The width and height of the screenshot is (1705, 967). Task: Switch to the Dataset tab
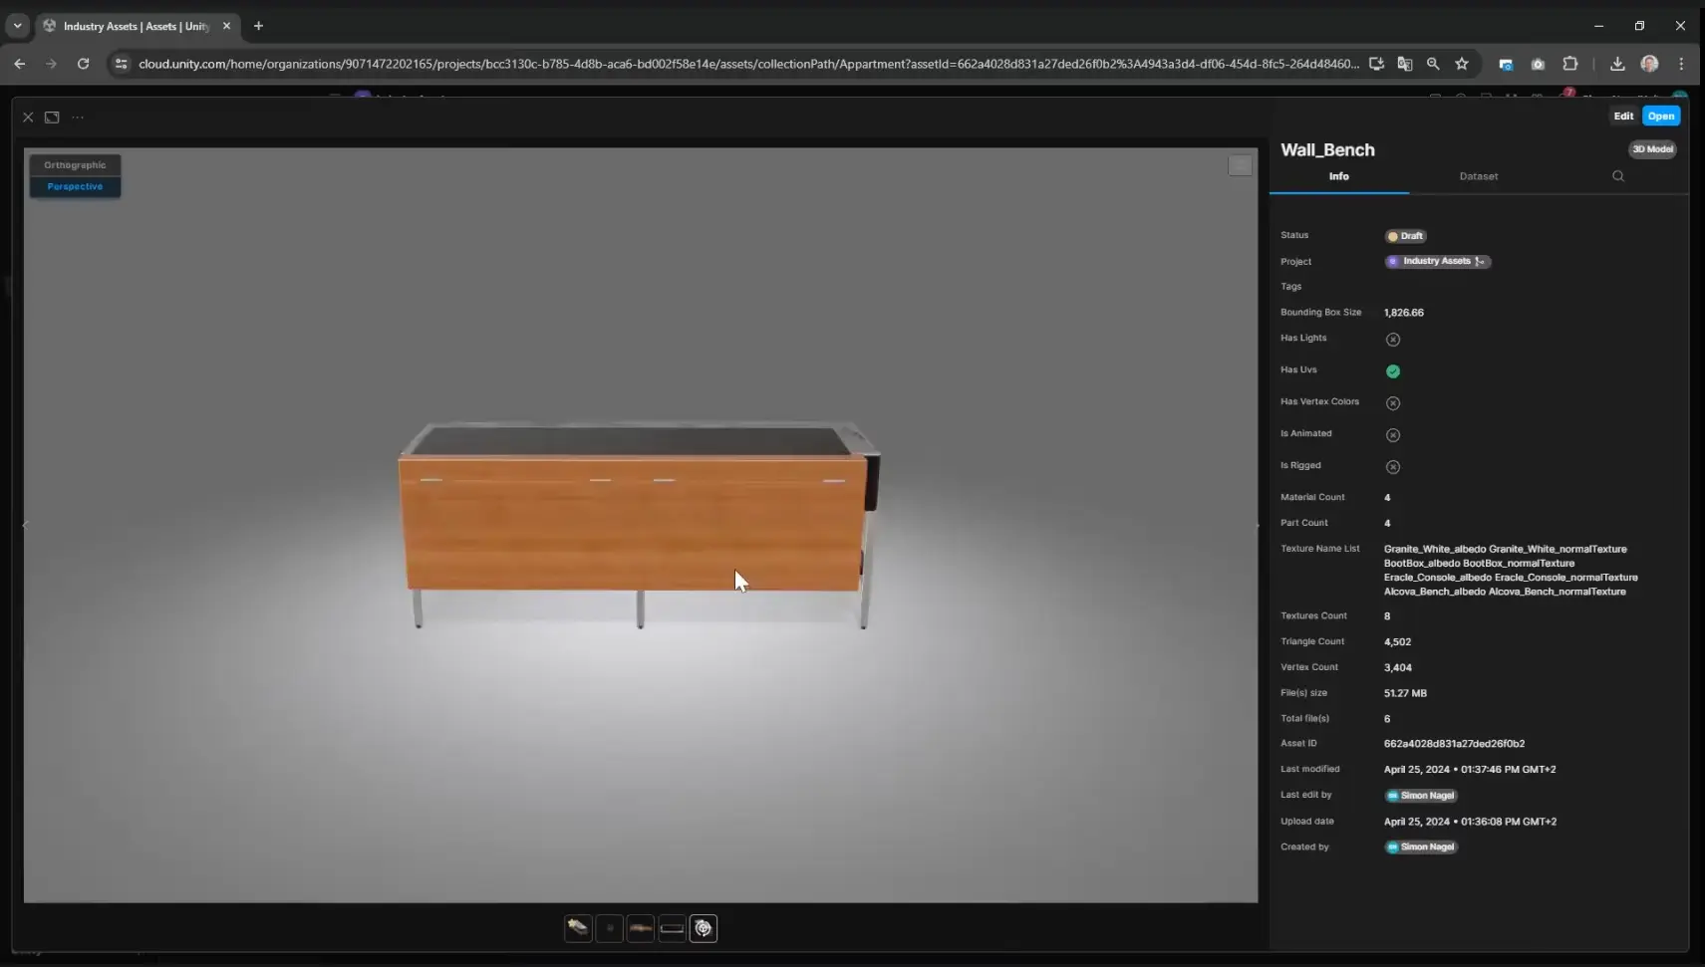click(1478, 176)
